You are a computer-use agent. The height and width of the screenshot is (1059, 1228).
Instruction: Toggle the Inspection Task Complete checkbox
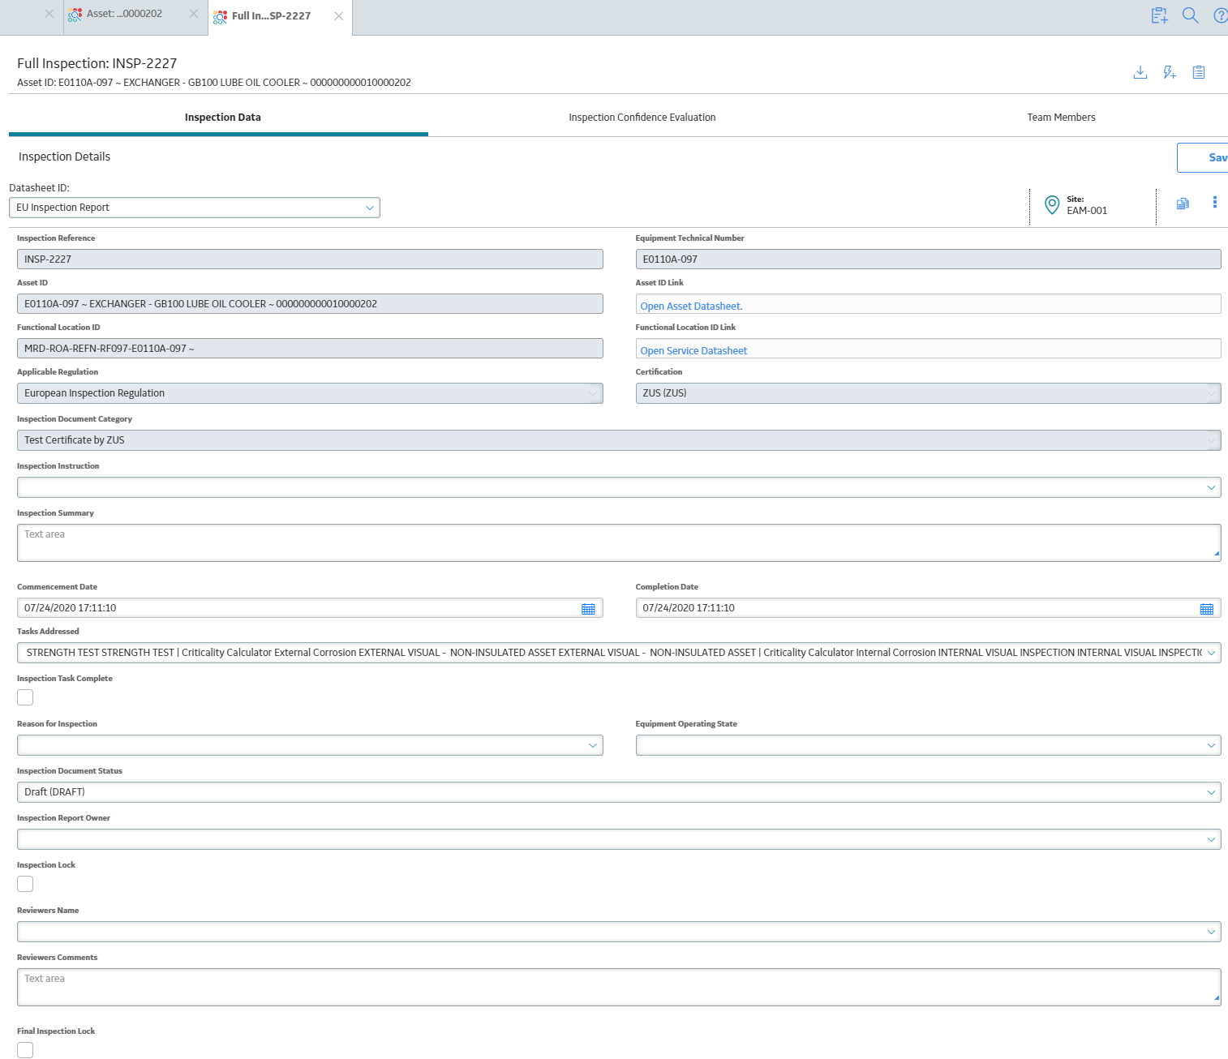[25, 697]
